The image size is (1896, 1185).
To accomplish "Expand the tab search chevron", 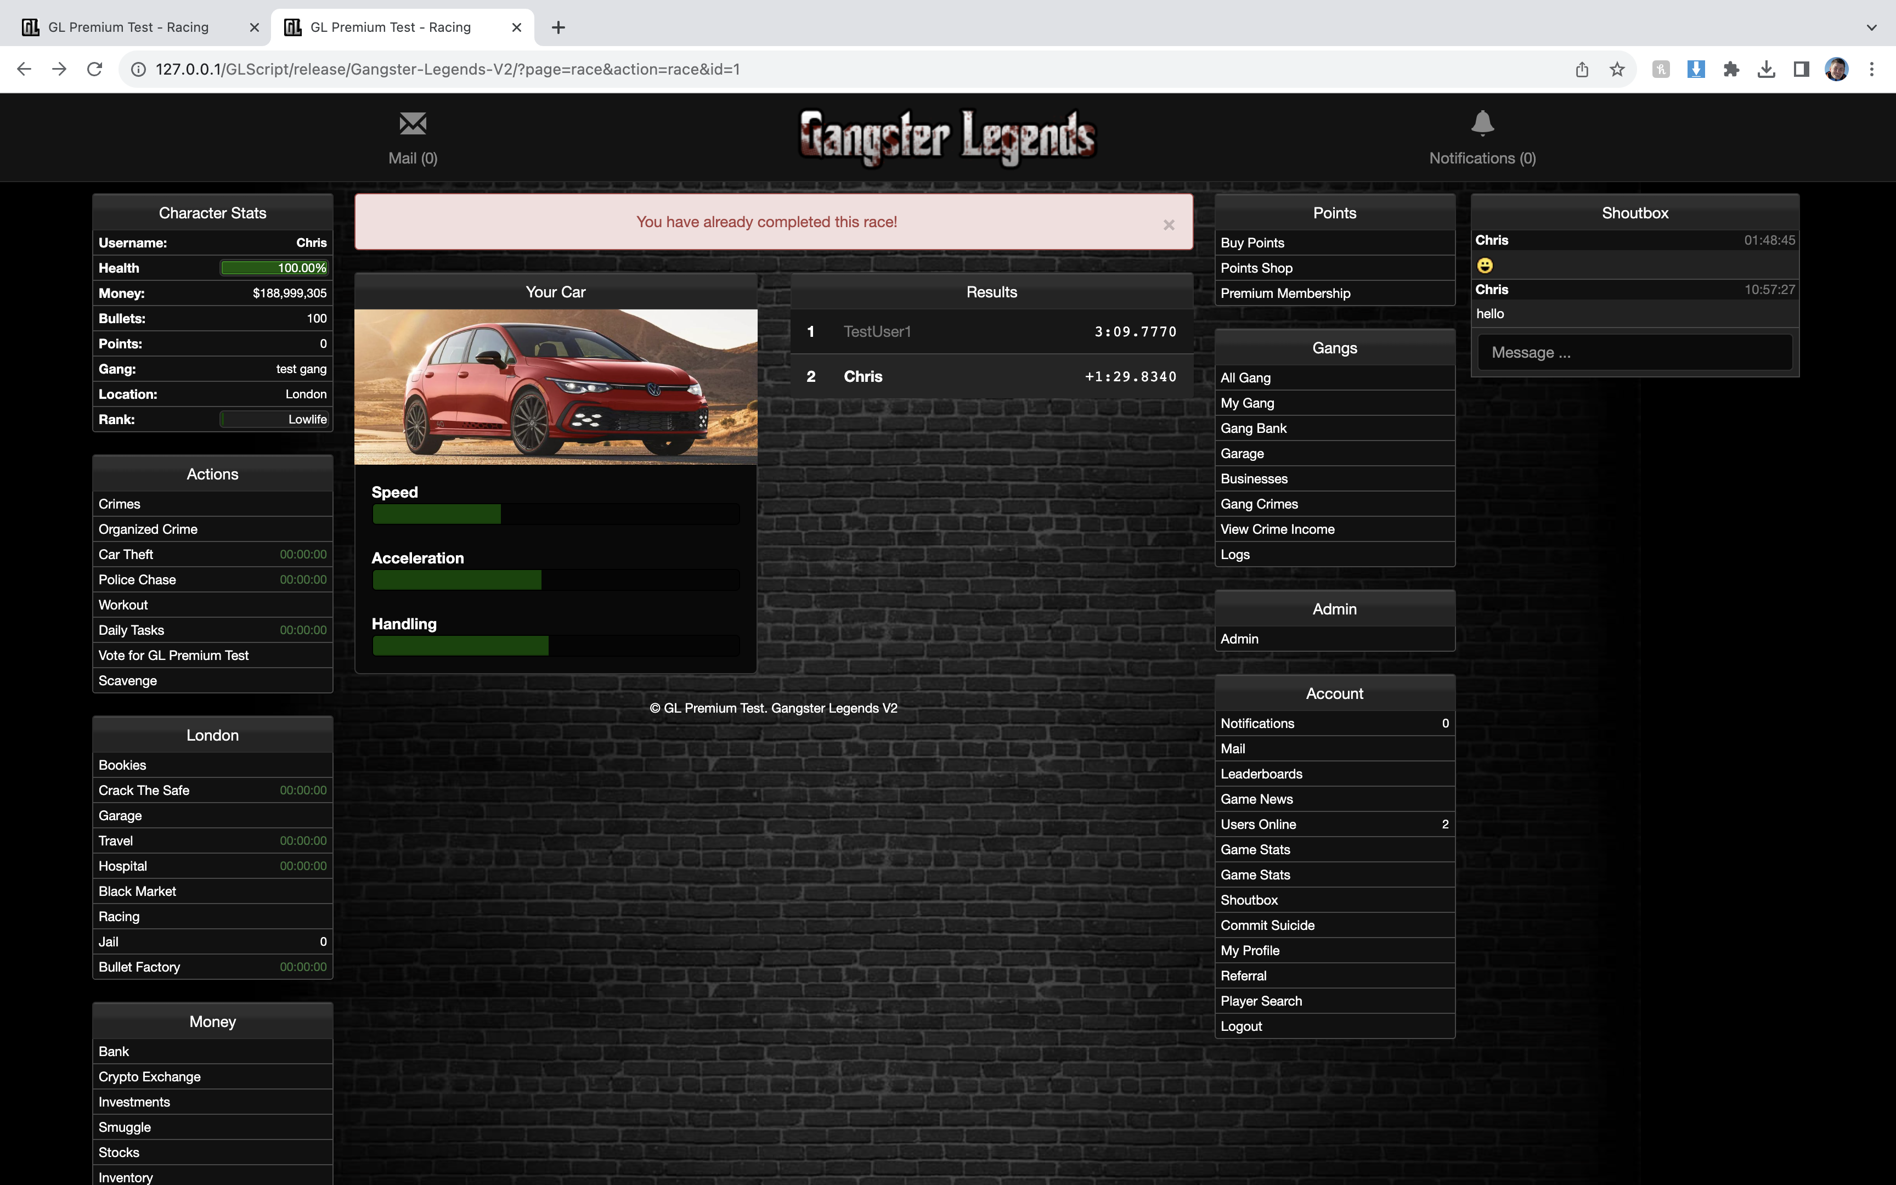I will click(x=1871, y=27).
